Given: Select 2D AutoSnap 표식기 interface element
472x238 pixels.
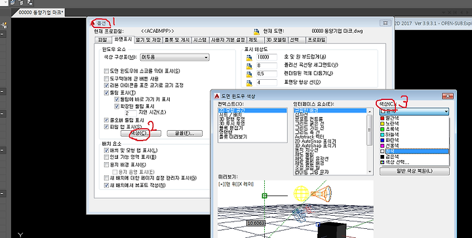Looking at the screenshot, I should click(x=330, y=141).
